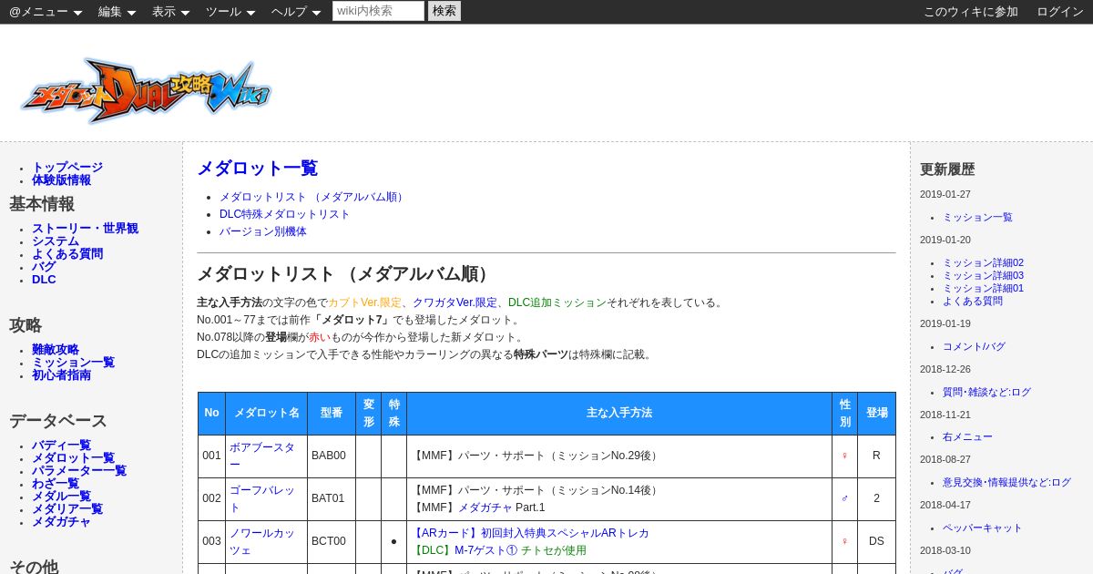Open ゴーフバレット medarot link
This screenshot has height=574, width=1093.
click(262, 498)
